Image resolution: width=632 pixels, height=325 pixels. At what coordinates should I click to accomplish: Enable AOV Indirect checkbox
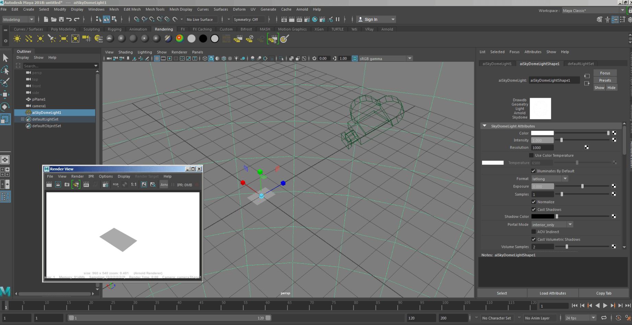click(534, 232)
